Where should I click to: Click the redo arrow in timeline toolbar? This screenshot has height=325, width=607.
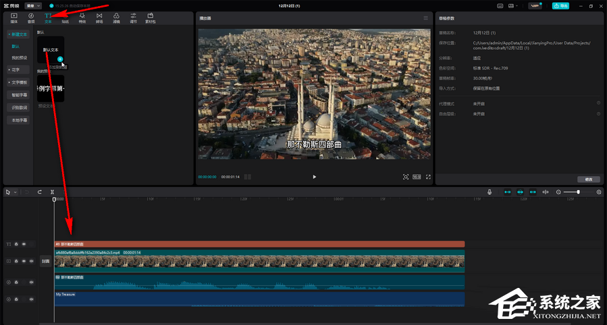(x=40, y=192)
